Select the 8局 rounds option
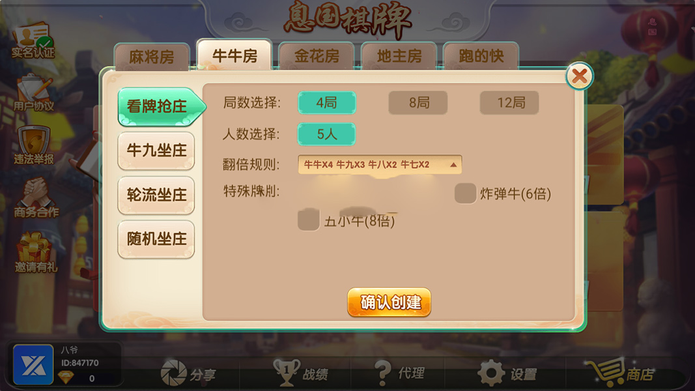Screen dimensions: 695x391 pyautogui.click(x=418, y=103)
